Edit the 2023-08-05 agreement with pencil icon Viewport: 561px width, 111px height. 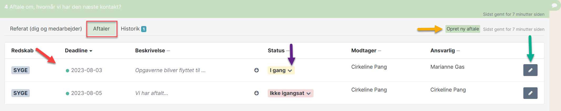[x=530, y=93]
